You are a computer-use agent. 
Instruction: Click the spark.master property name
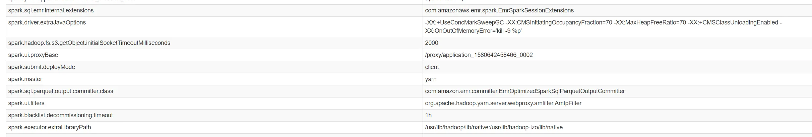25,79
